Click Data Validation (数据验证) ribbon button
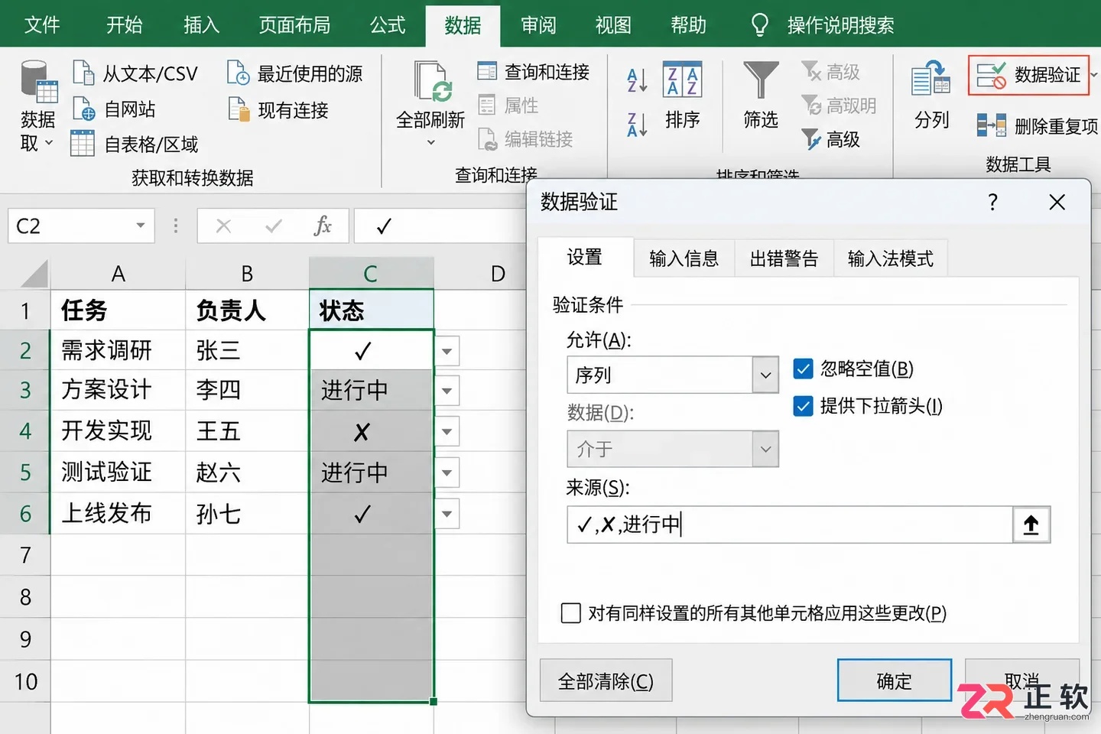The image size is (1101, 734). pyautogui.click(x=1028, y=75)
